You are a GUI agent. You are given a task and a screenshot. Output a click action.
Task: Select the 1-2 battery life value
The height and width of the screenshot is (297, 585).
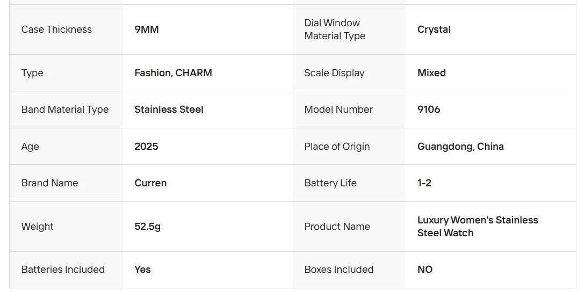click(424, 183)
